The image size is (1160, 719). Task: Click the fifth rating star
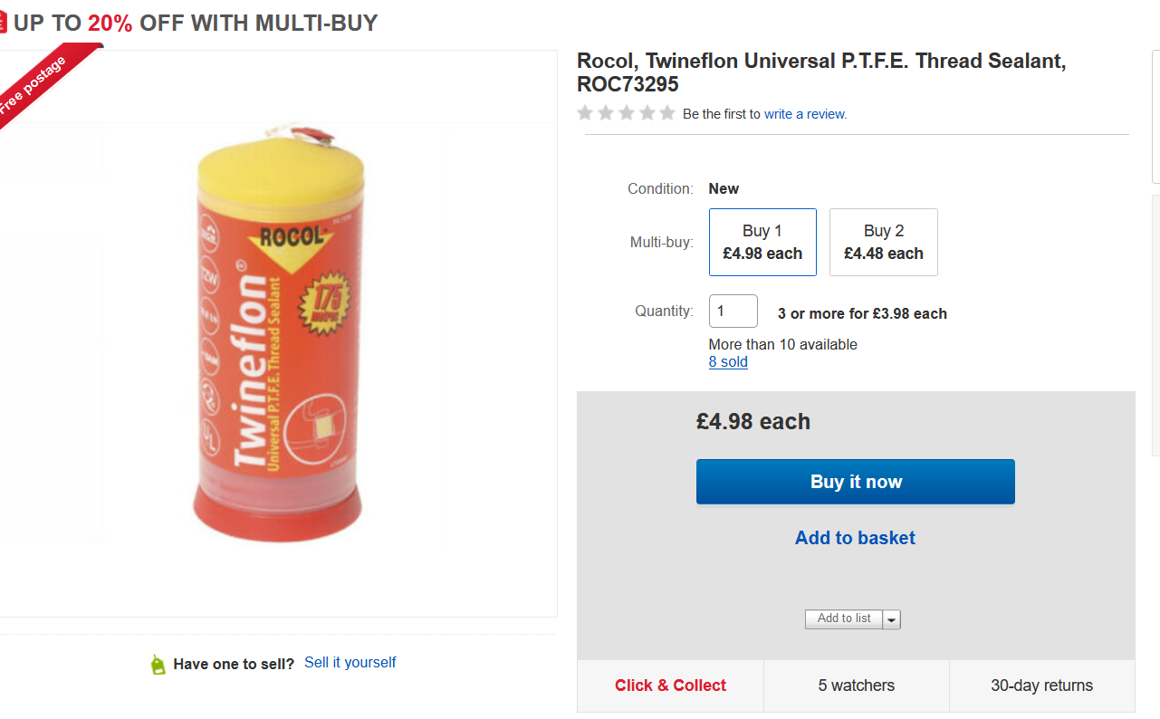pos(667,113)
